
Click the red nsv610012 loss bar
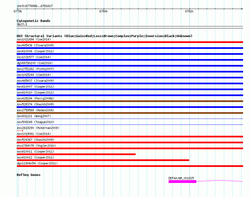103,160
